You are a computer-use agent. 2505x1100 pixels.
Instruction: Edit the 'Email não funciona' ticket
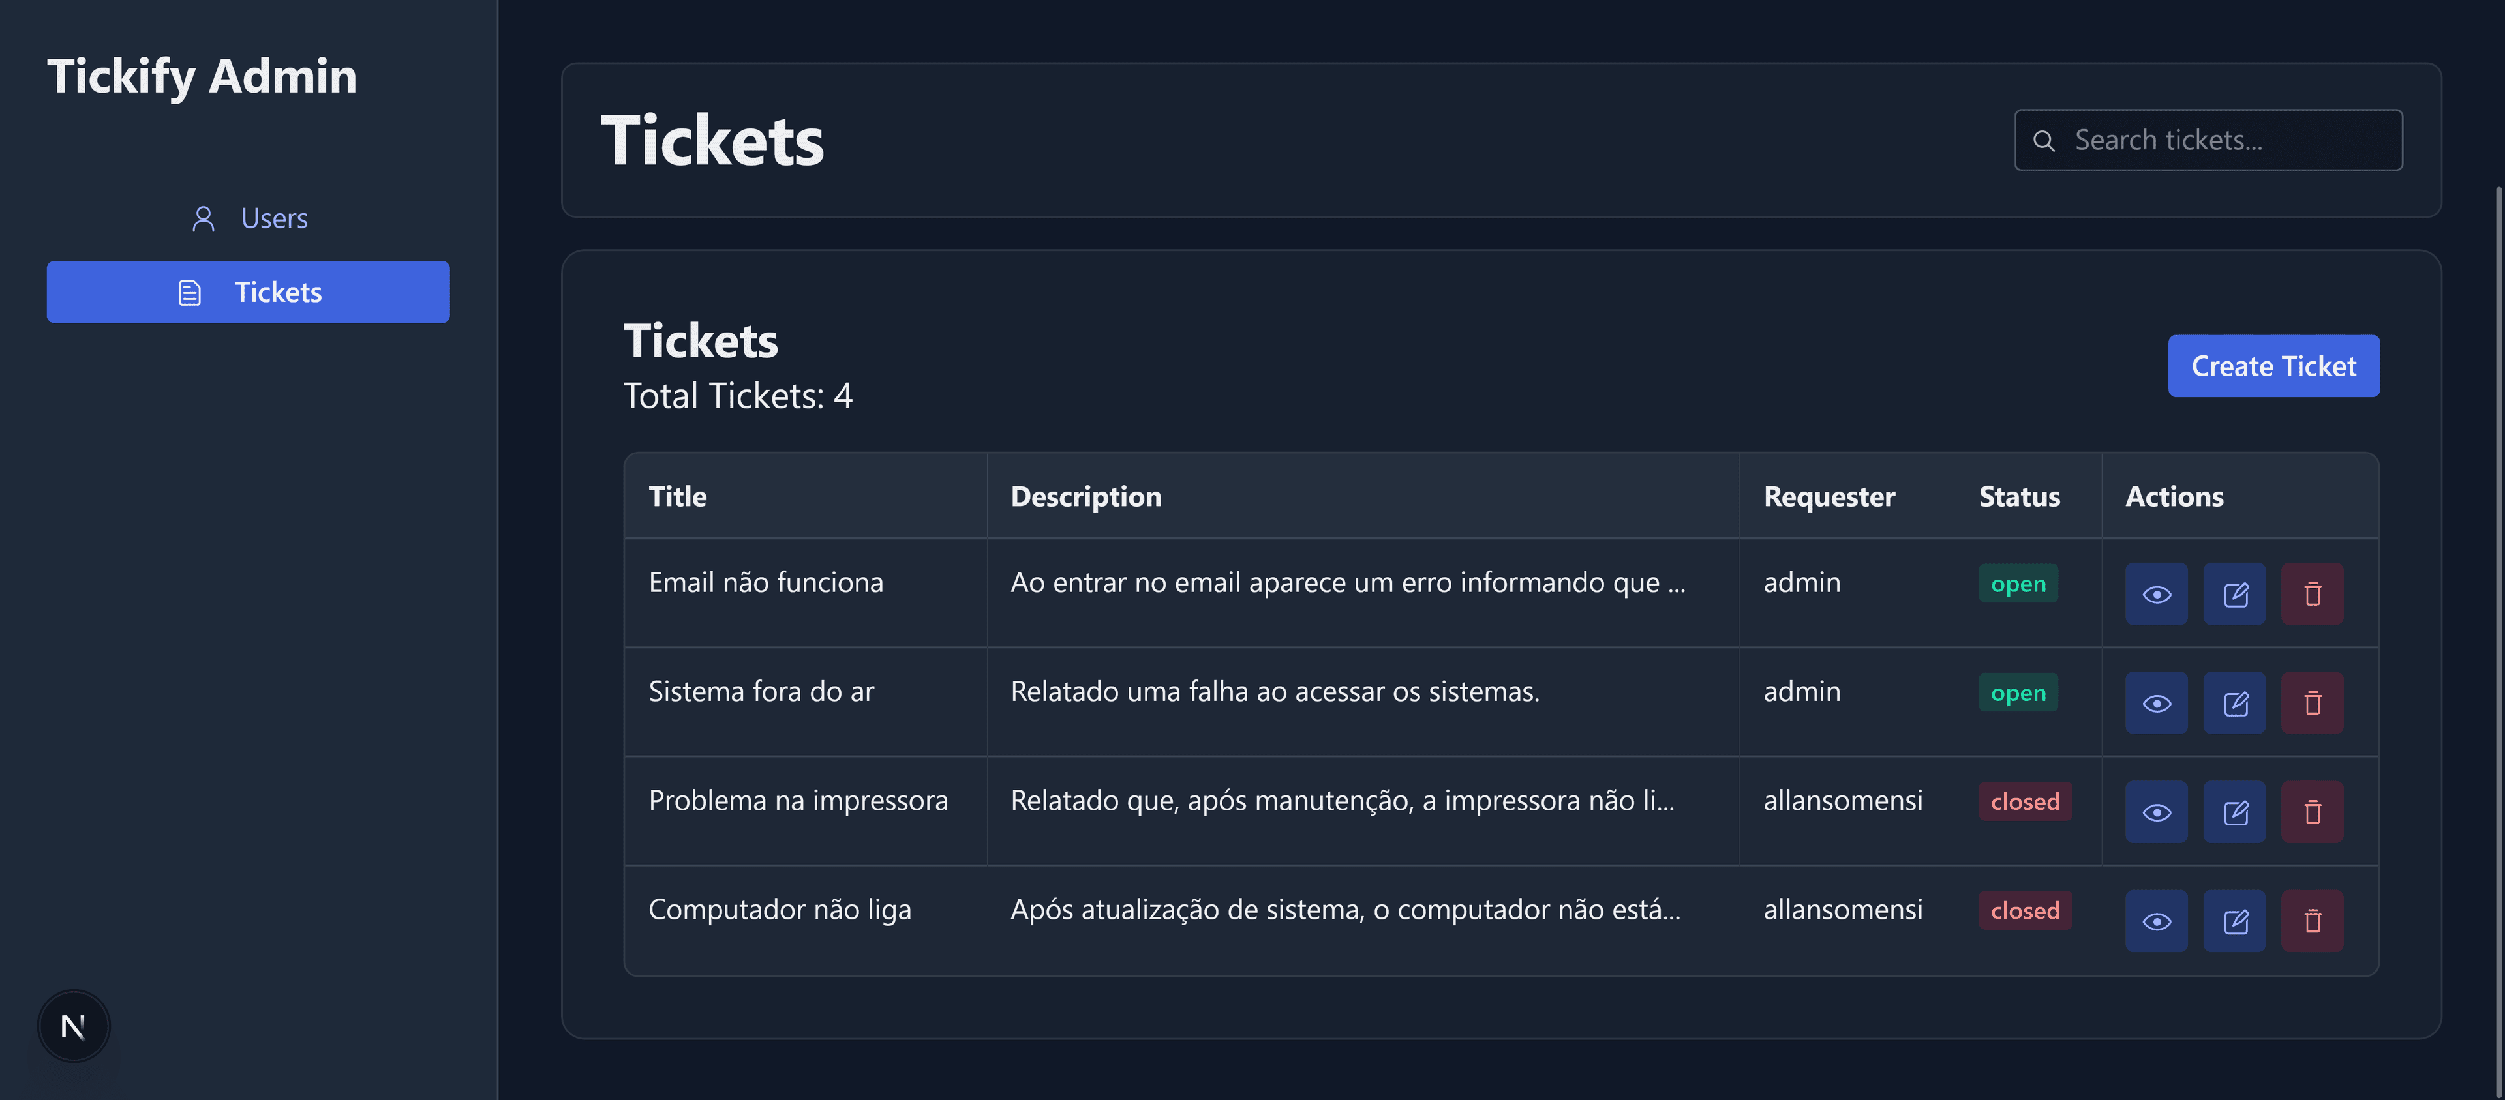(x=2234, y=594)
